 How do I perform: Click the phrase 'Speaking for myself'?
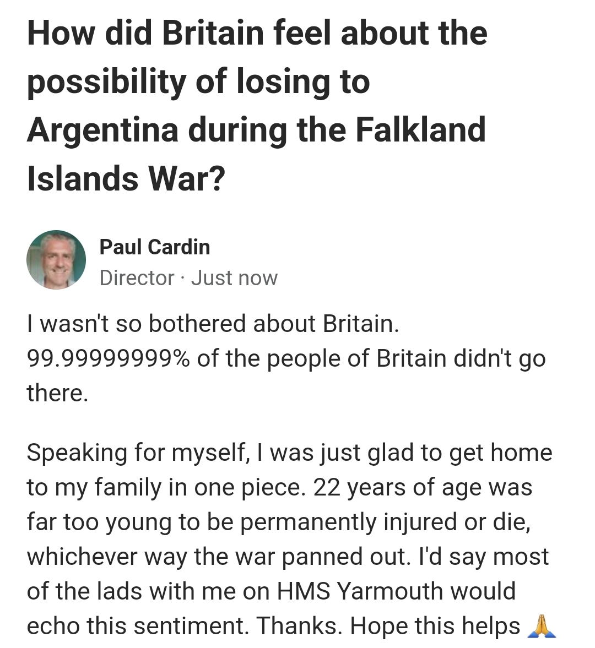tap(136, 453)
